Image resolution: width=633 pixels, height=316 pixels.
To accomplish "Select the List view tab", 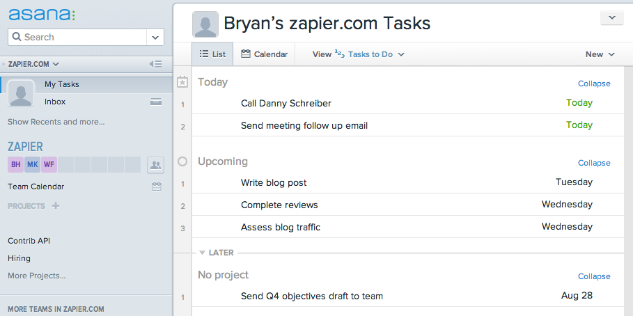I will click(x=212, y=54).
